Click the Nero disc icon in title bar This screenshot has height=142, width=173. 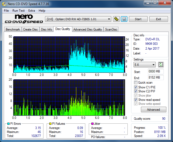pos(4,4)
